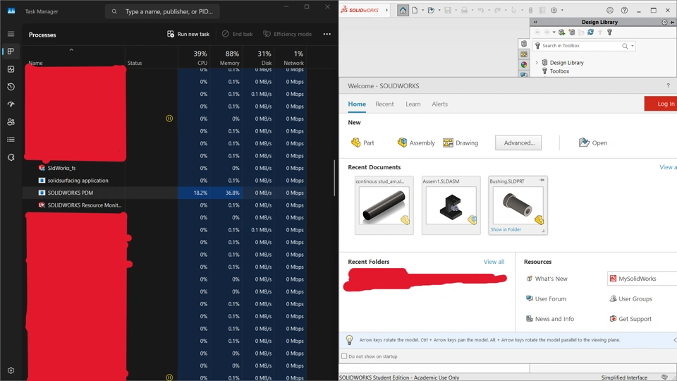Switch to Recent tab in Welcome dialog

(x=384, y=104)
